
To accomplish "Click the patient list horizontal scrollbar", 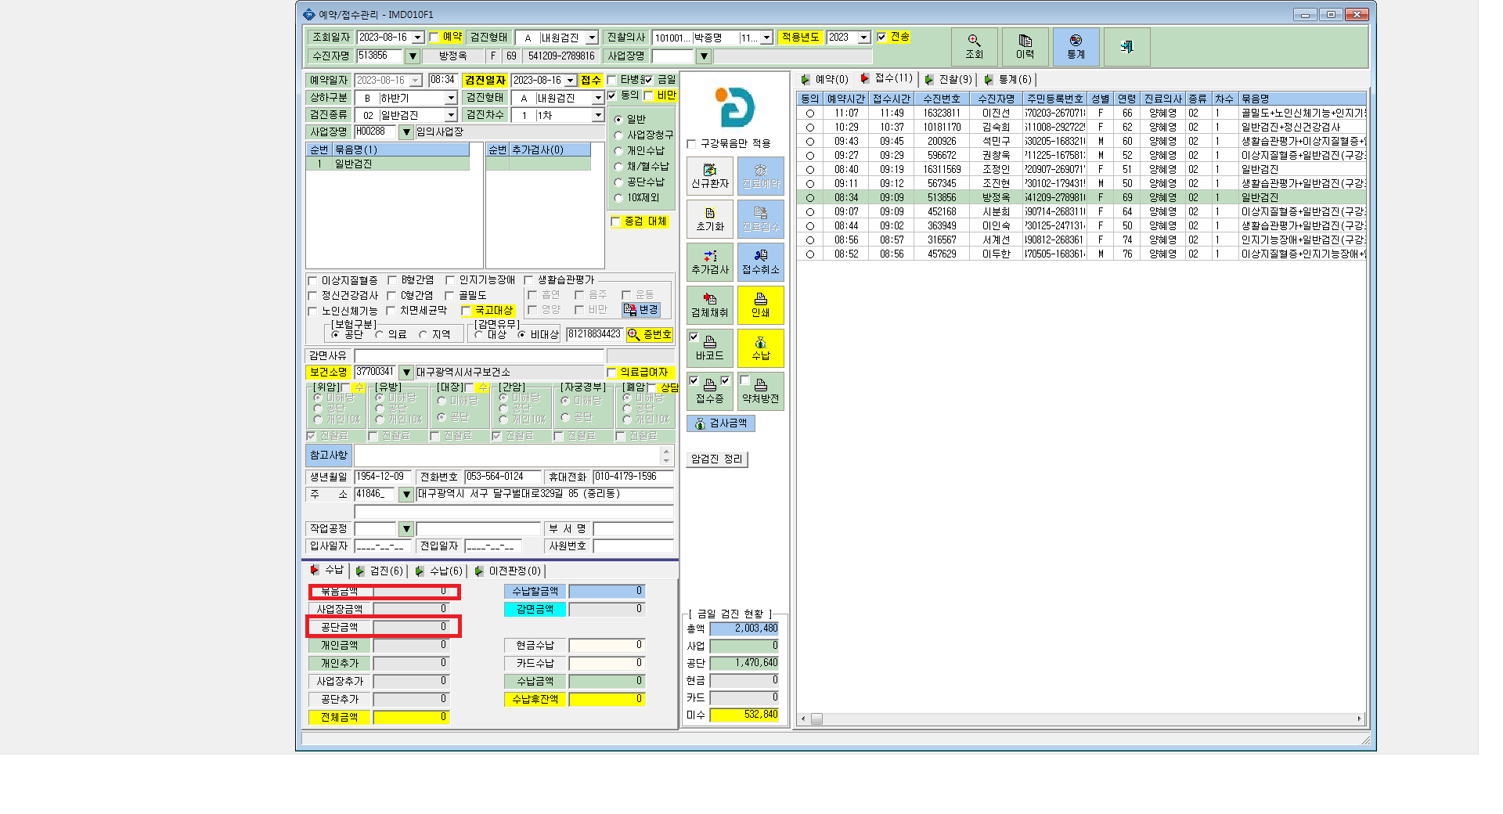I will click(x=1082, y=719).
